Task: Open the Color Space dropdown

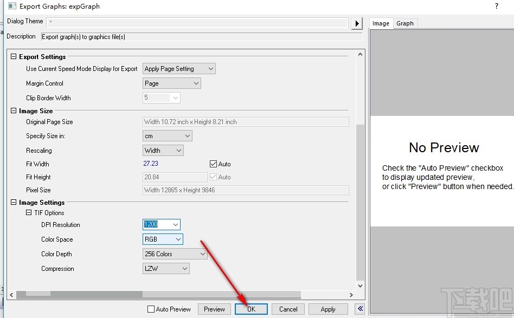Action: (x=177, y=239)
